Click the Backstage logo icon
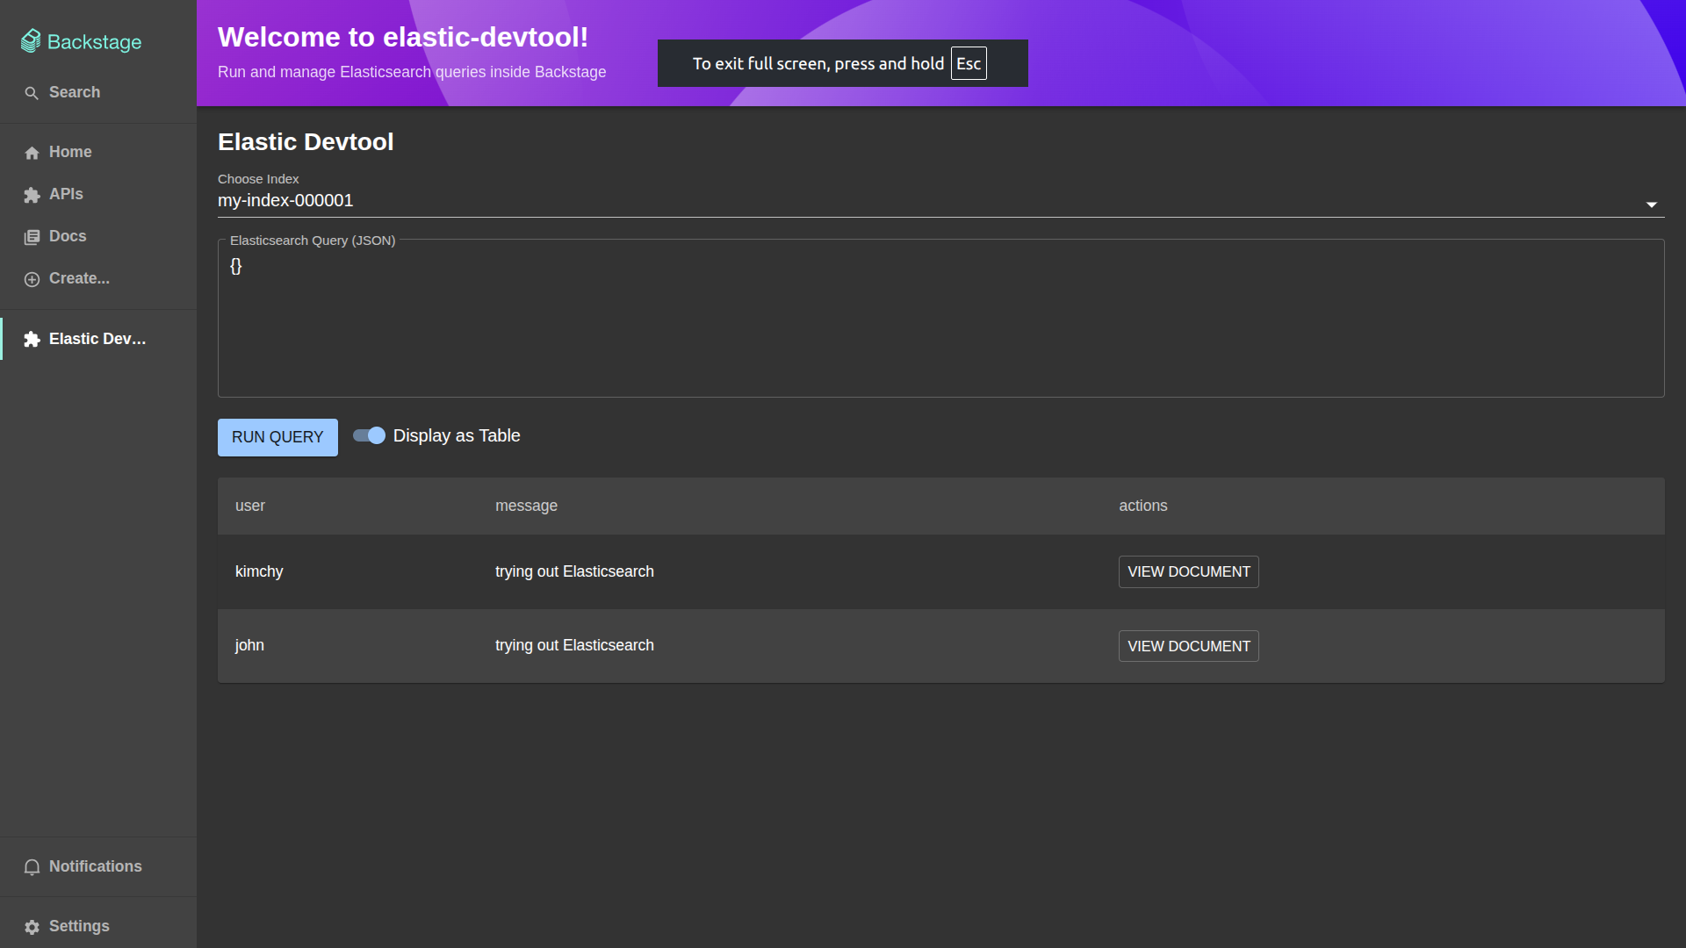 pos(31,41)
